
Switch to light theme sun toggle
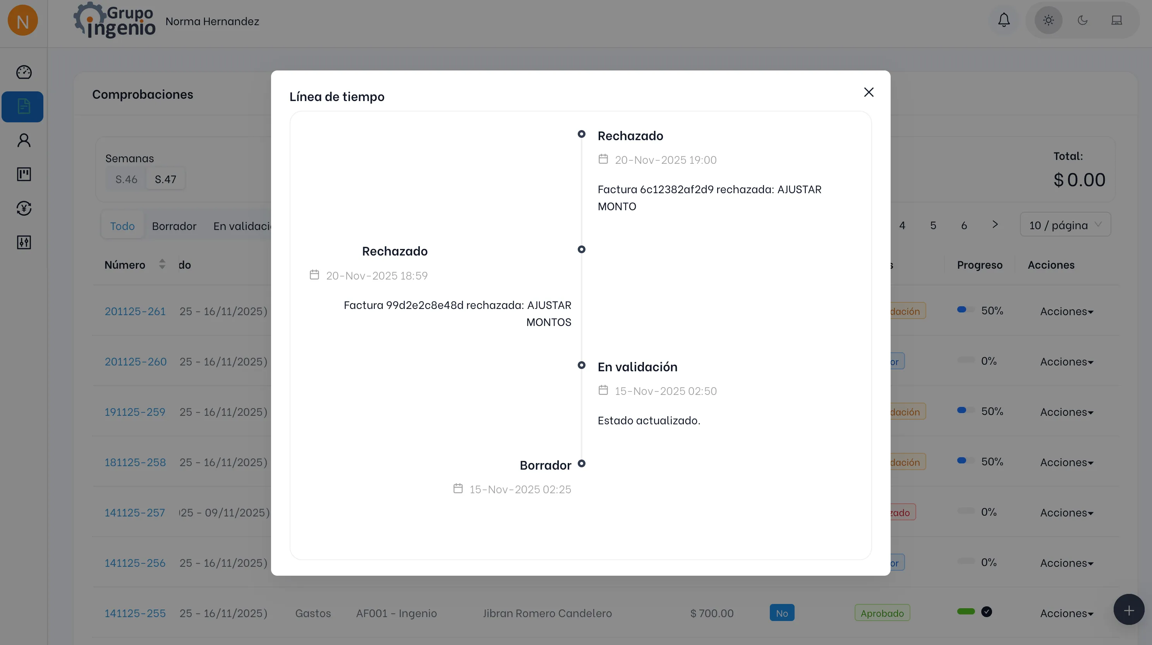(x=1048, y=20)
